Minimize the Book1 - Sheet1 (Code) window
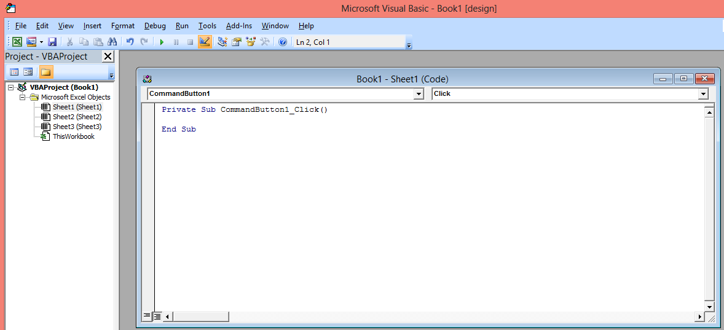Screen dimensions: 724x330 pyautogui.click(x=663, y=79)
